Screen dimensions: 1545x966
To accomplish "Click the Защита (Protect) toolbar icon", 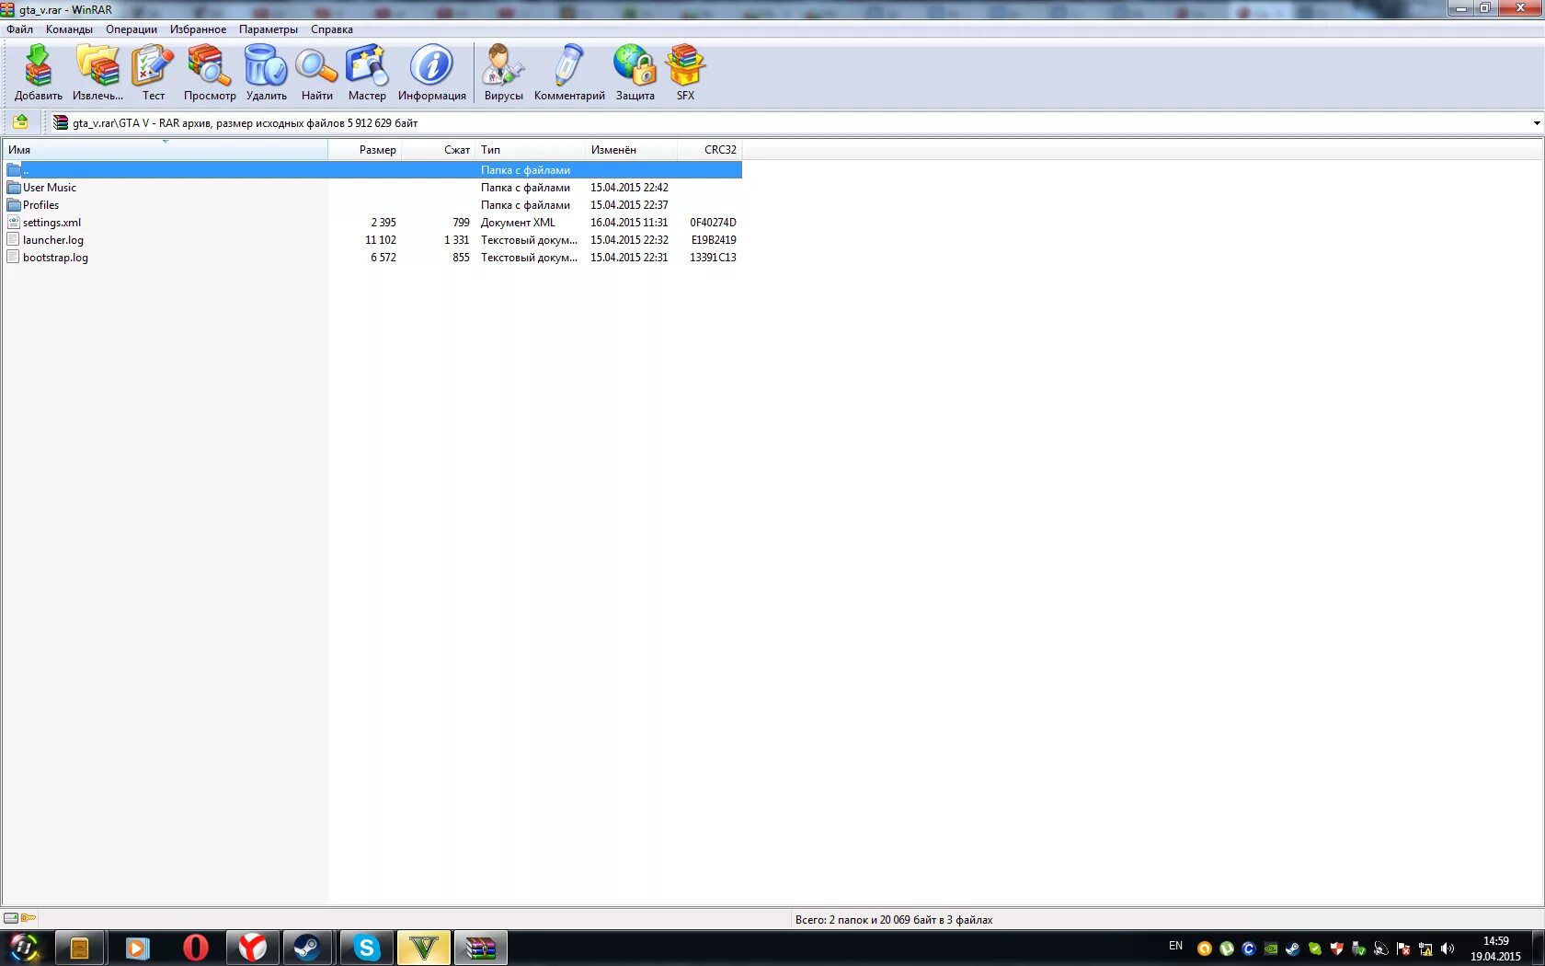I will (x=635, y=73).
